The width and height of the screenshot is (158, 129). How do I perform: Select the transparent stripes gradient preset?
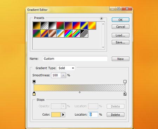click(84, 33)
